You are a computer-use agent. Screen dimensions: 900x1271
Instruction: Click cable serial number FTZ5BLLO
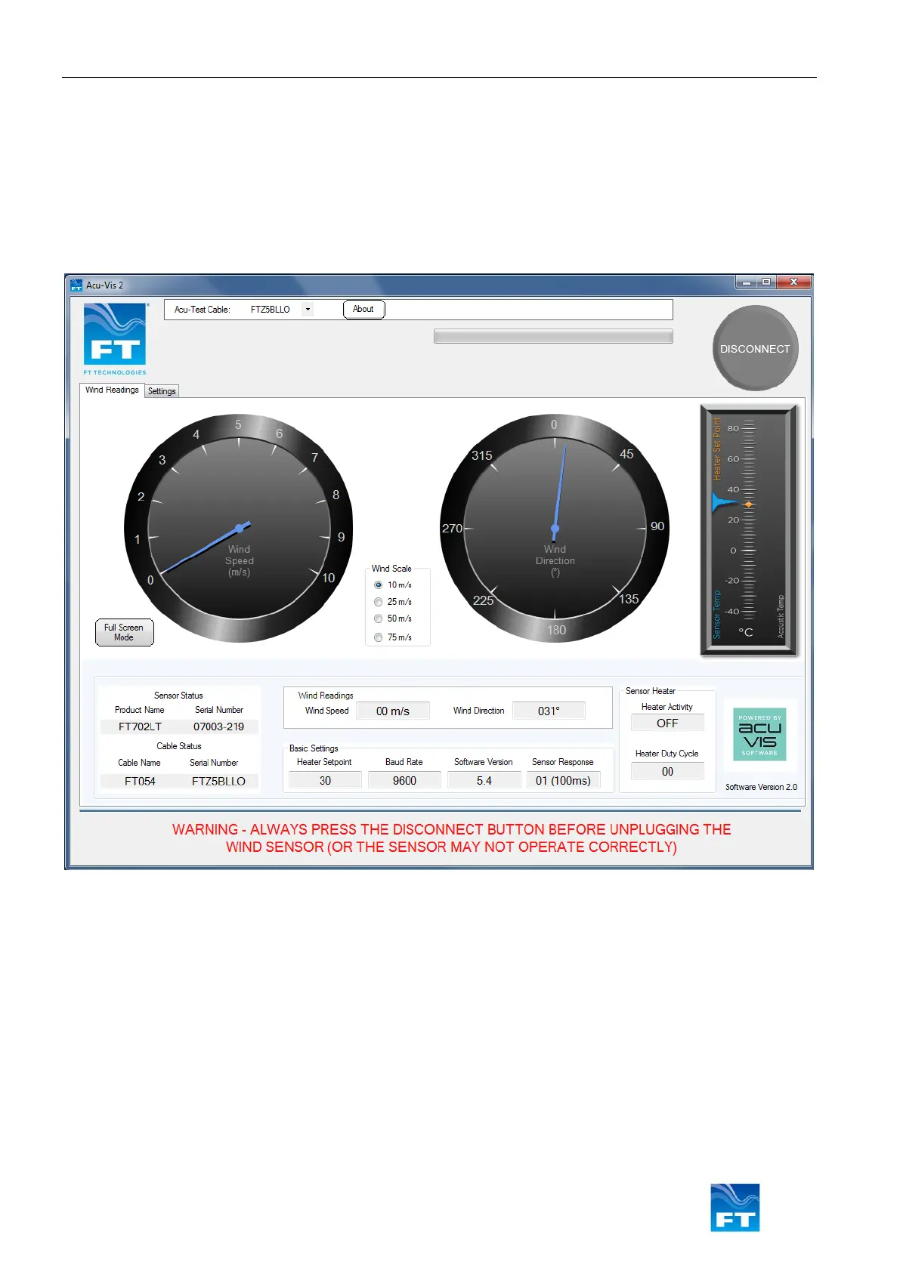(218, 782)
